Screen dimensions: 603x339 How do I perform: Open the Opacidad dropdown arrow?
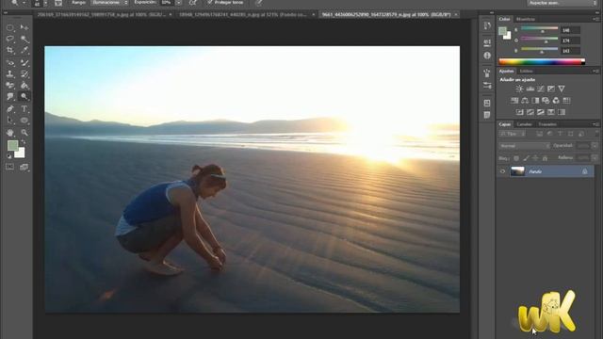pyautogui.click(x=595, y=146)
